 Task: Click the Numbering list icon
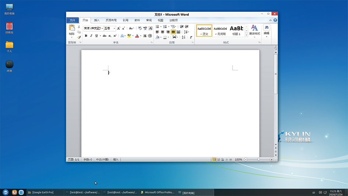click(165, 26)
